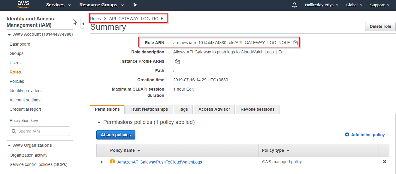396x174 pixels.
Task: Click the AWS logo in top bar
Action: pos(23,5)
